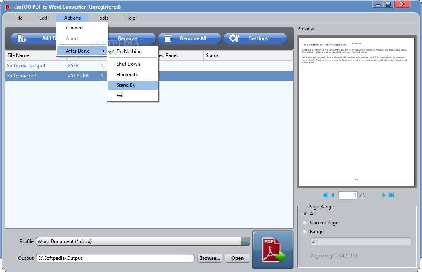Image resolution: width=422 pixels, height=272 pixels.
Task: Click the Output path input field
Action: [115, 258]
